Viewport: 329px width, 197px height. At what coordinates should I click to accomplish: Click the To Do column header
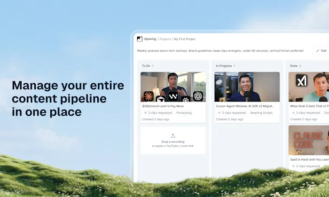click(x=148, y=66)
